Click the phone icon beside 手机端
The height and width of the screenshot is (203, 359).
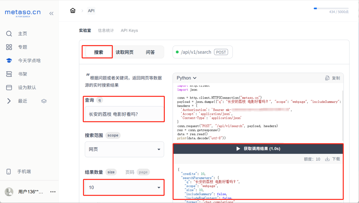[x=8, y=171]
